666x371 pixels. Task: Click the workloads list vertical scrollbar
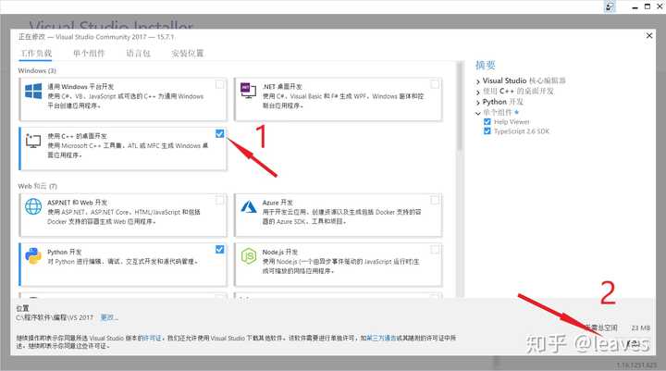[x=459, y=106]
